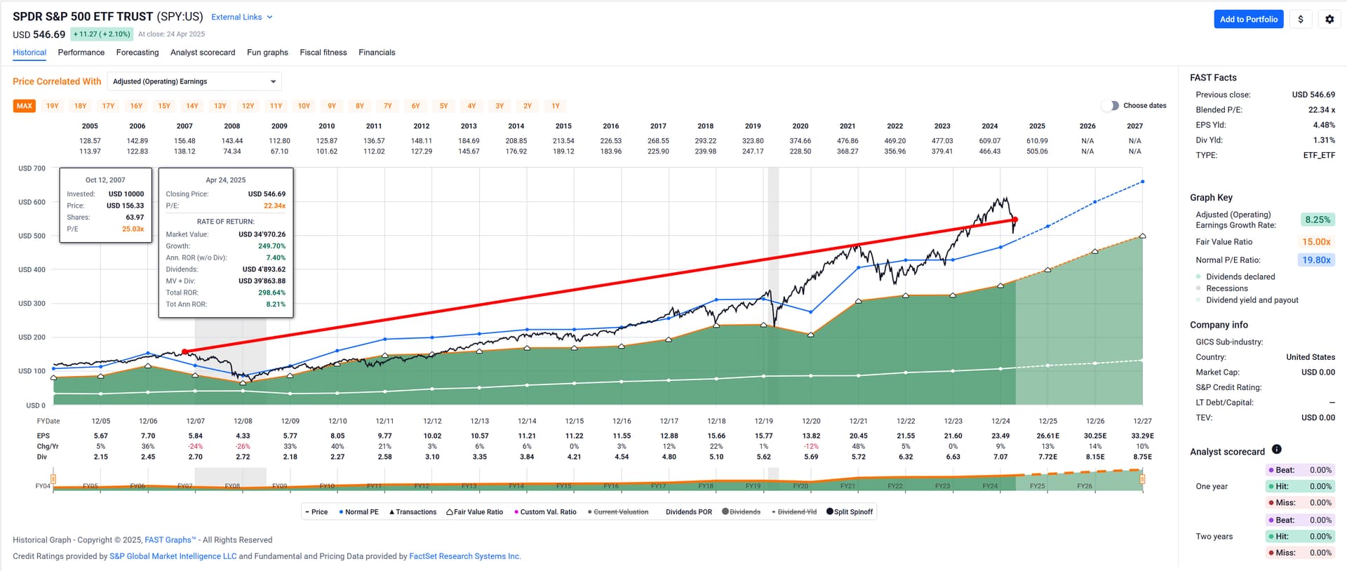Click the One year Beat percentage chip
The height and width of the screenshot is (571, 1347).
pyautogui.click(x=1300, y=470)
